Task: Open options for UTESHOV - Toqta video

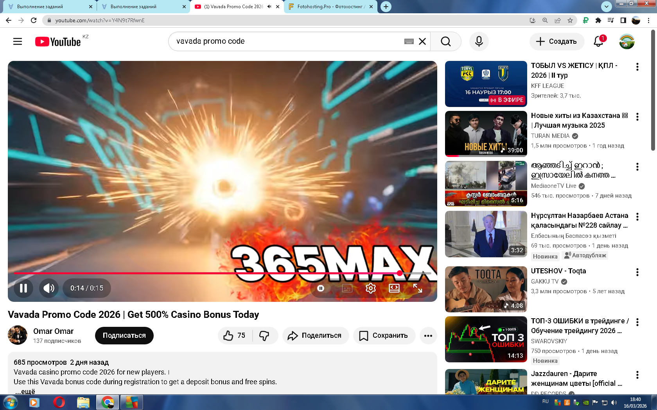Action: click(637, 272)
